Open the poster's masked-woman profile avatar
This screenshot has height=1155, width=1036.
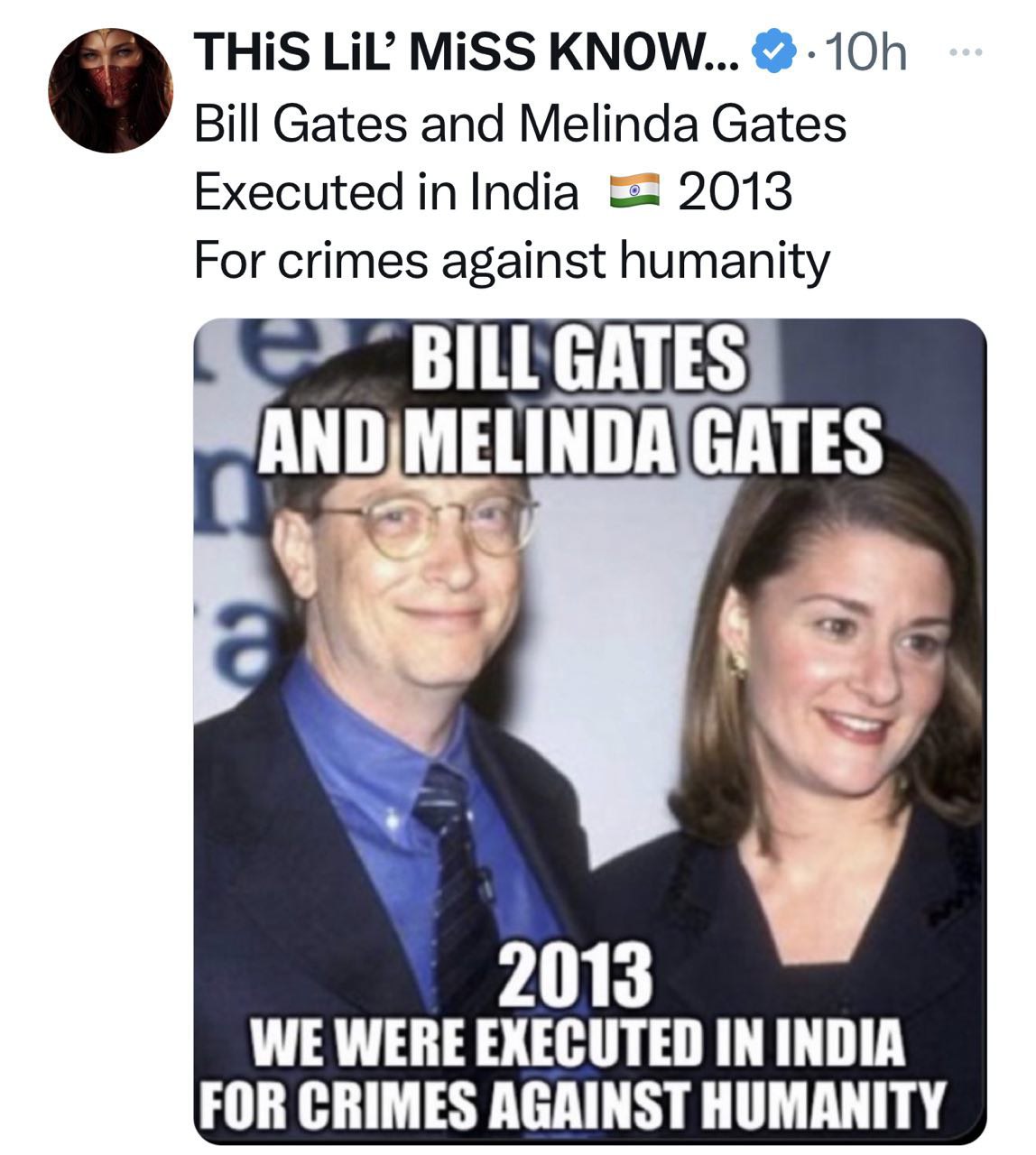point(111,89)
